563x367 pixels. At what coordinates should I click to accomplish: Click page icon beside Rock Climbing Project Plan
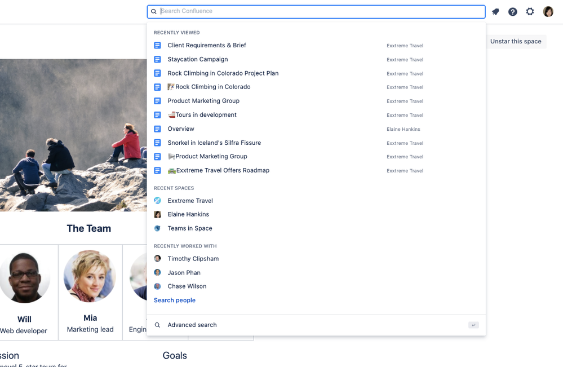(157, 73)
